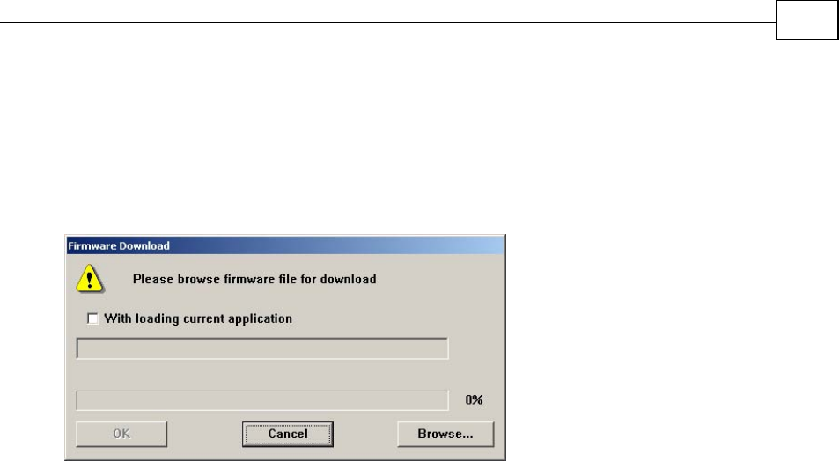Cancel the firmware download dialog
Screen dimensions: 839x461
(287, 434)
